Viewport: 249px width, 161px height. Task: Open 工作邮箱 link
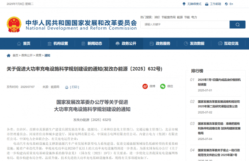[215, 4]
